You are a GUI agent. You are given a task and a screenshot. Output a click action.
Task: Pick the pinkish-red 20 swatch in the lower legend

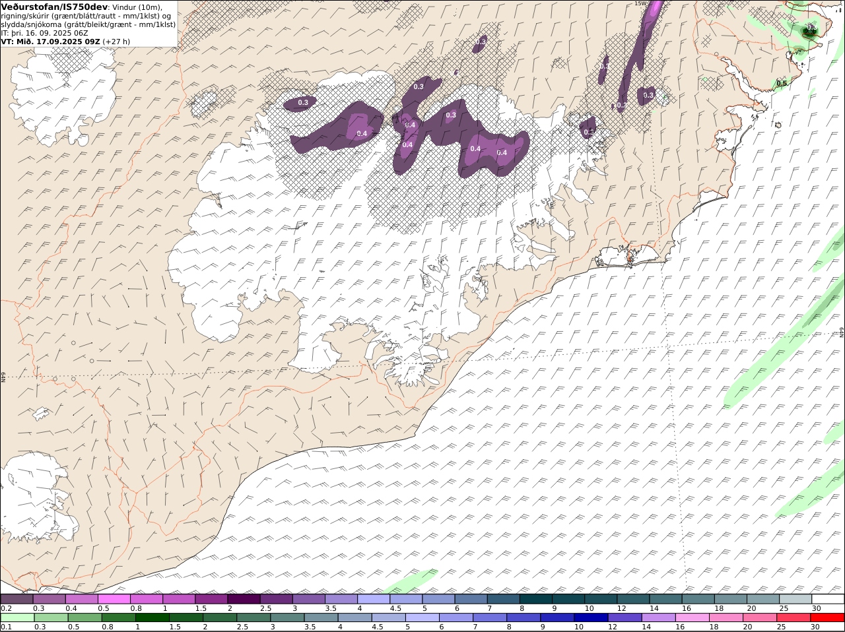click(x=760, y=618)
